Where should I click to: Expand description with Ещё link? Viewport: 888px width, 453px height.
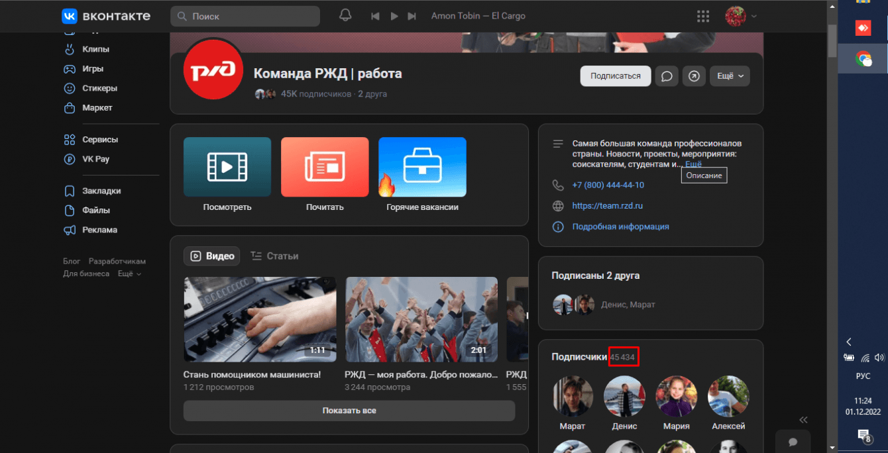(x=693, y=164)
